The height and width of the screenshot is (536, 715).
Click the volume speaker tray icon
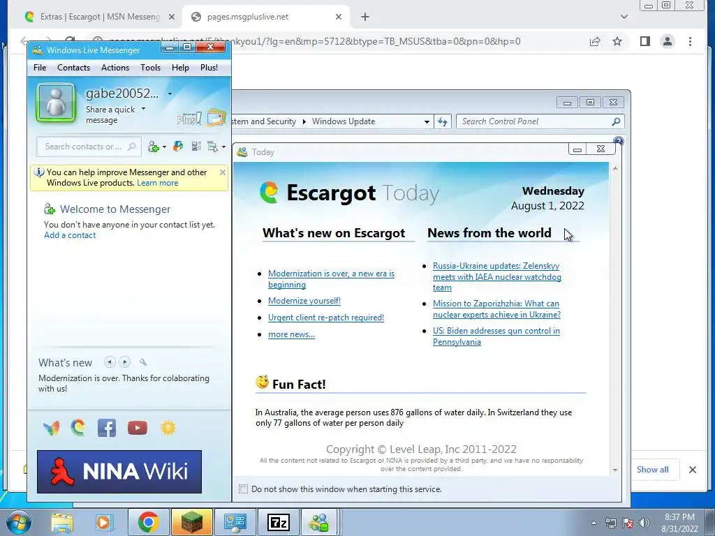pyautogui.click(x=644, y=523)
